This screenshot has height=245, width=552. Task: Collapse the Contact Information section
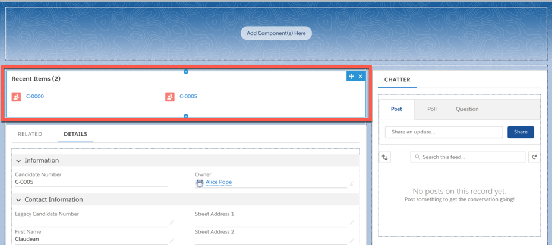(x=18, y=200)
